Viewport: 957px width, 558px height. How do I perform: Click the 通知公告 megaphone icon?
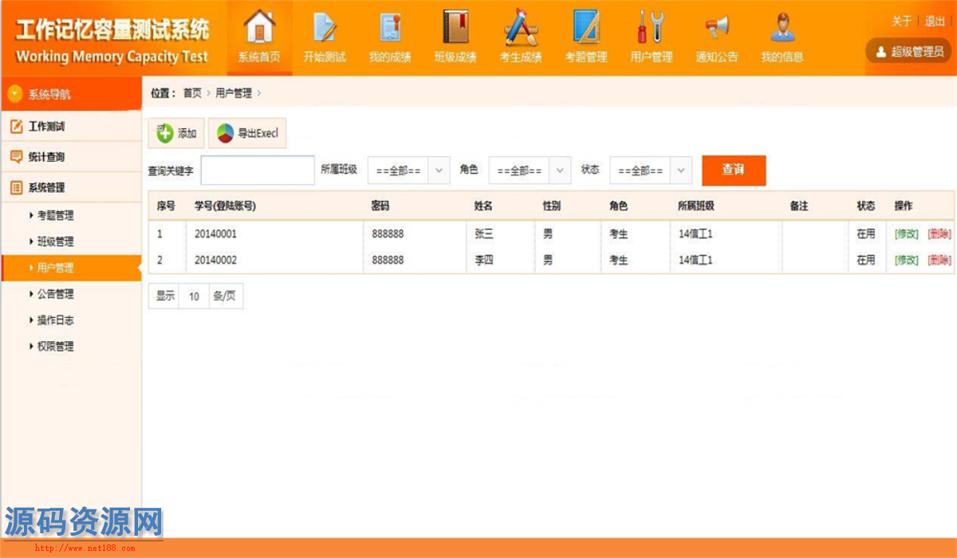pos(716,28)
